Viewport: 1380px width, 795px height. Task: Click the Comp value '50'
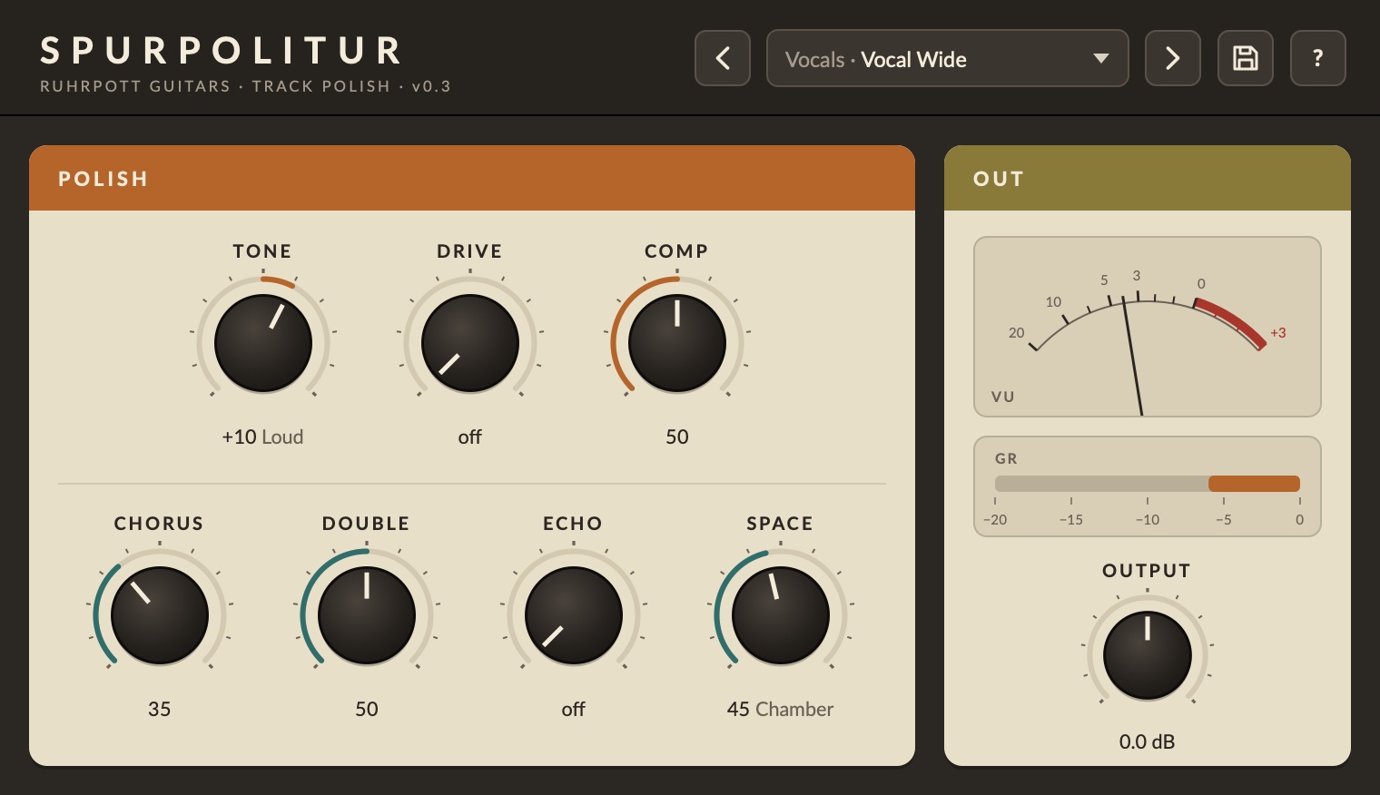pos(677,437)
